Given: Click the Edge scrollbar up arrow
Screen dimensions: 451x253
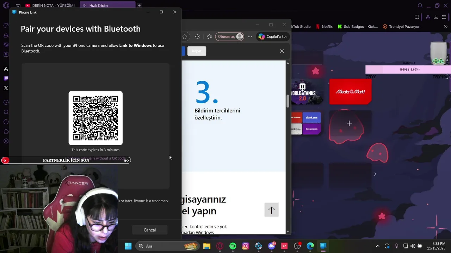Looking at the screenshot, I should coord(288,63).
